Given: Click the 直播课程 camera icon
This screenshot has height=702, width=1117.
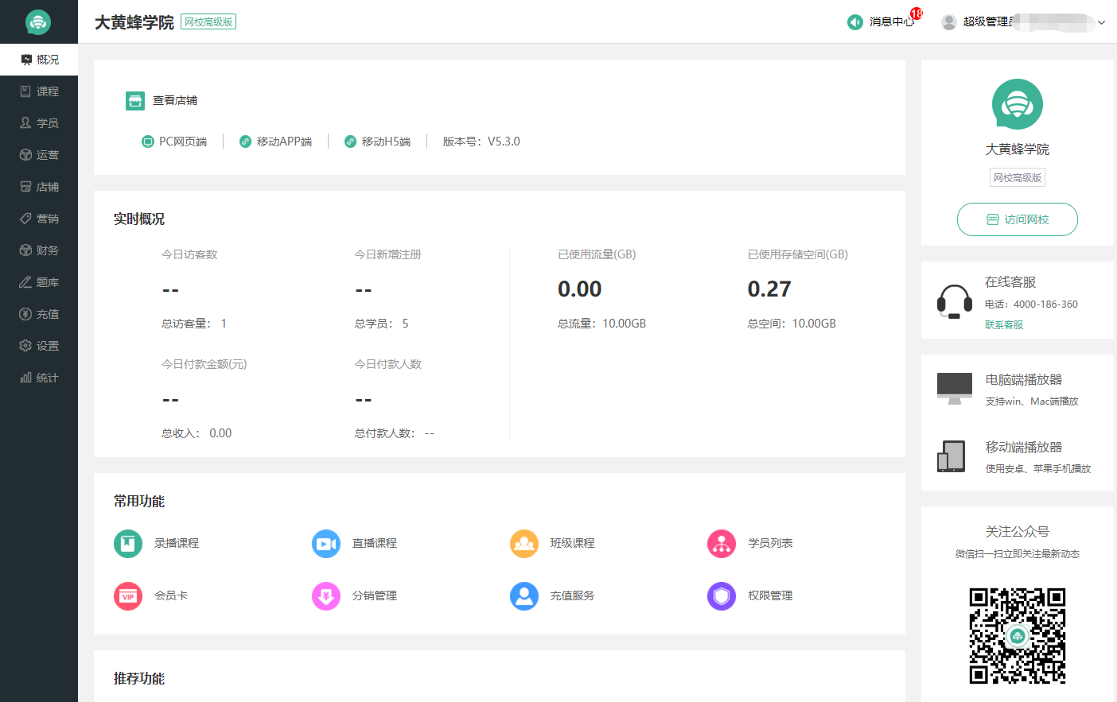Looking at the screenshot, I should pos(326,544).
